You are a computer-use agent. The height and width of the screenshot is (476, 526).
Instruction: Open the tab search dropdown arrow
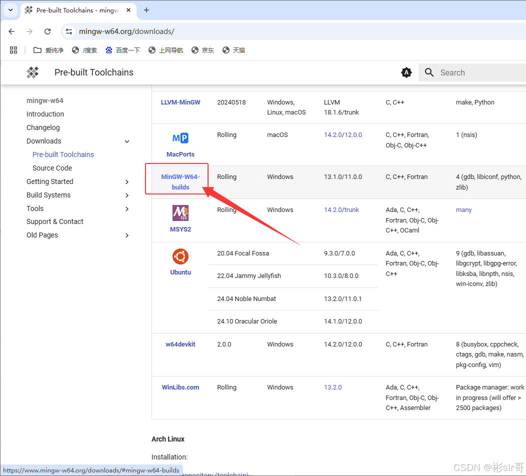point(10,10)
